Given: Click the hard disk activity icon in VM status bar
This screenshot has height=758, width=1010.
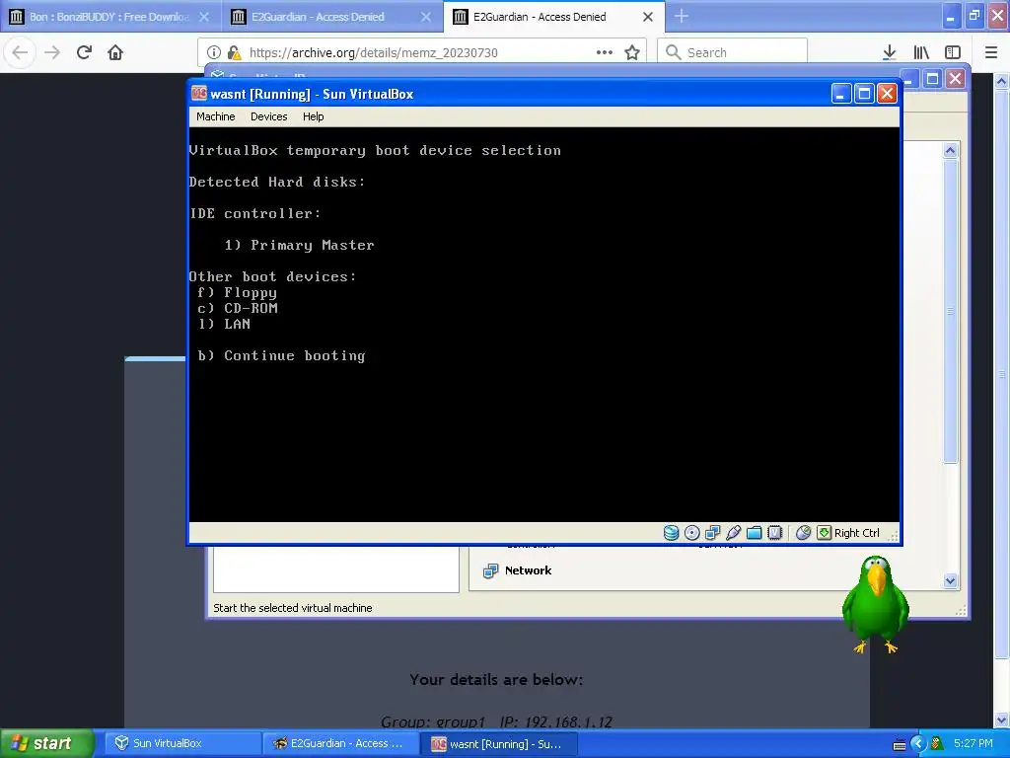Looking at the screenshot, I should pyautogui.click(x=671, y=532).
